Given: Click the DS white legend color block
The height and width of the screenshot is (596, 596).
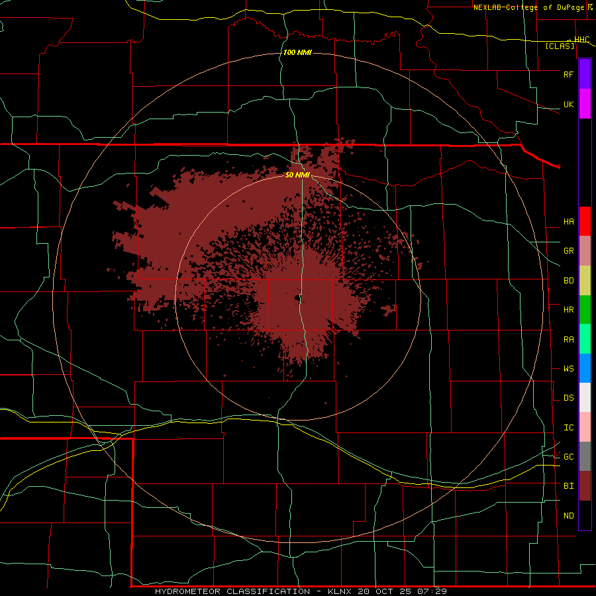Looking at the screenshot, I should (x=585, y=397).
